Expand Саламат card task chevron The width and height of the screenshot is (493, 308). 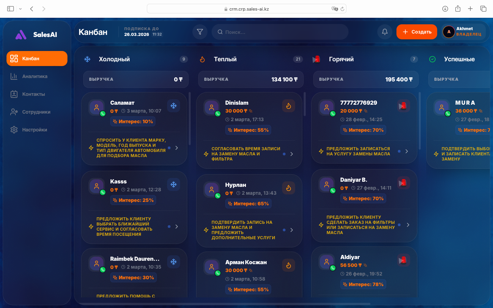click(x=177, y=148)
